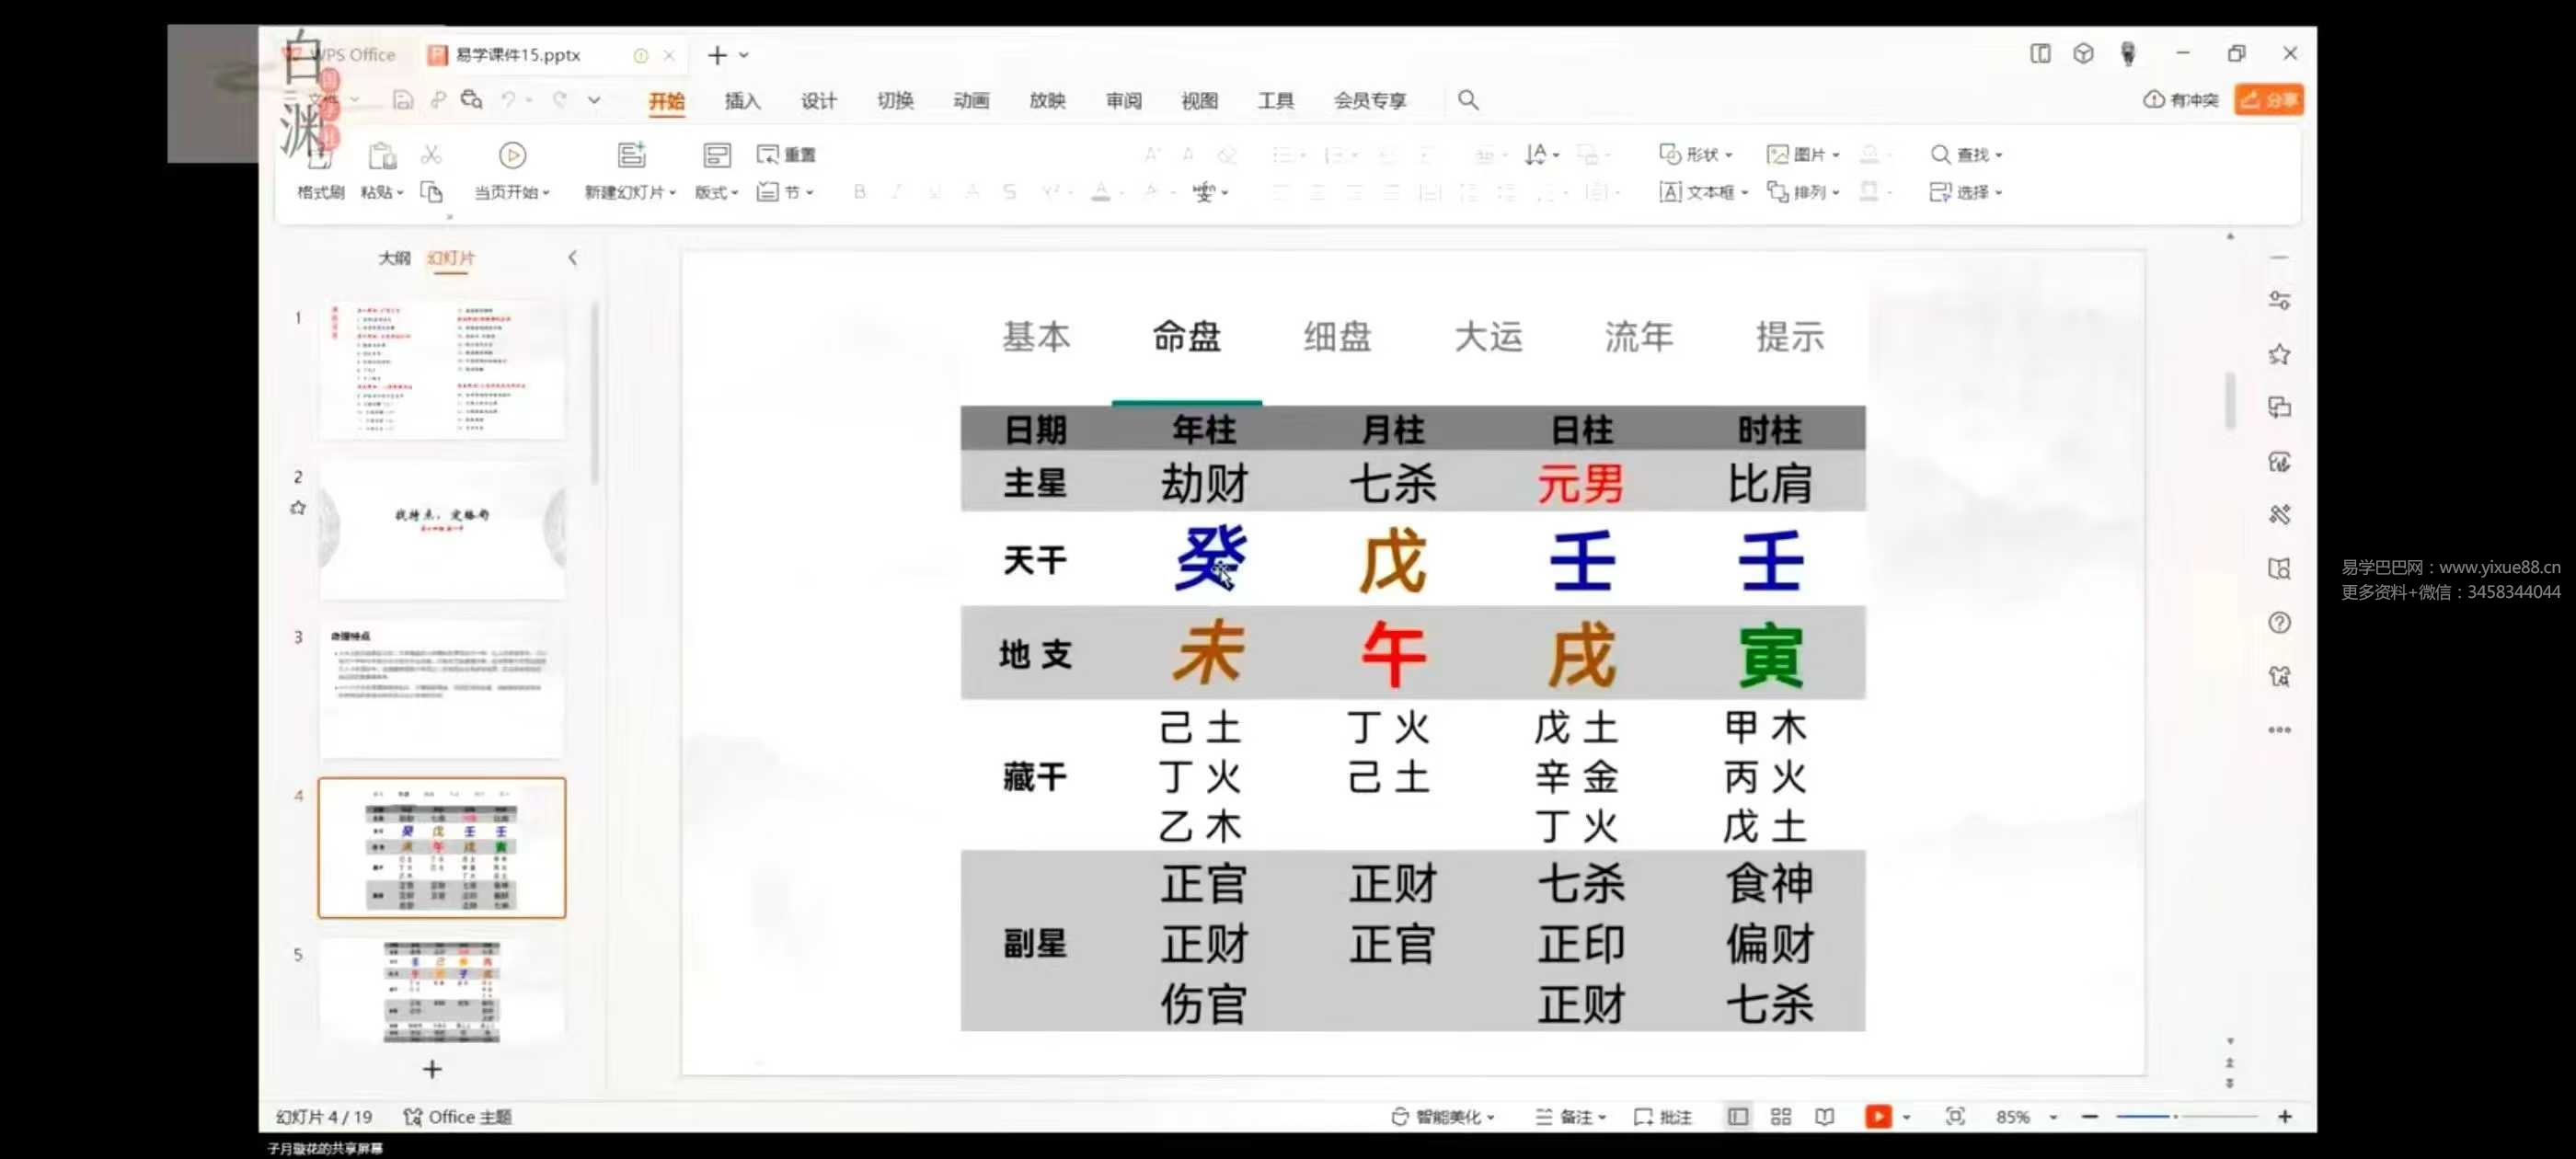This screenshot has height=1159, width=2576.
Task: Switch to slide sorter grid view icon
Action: (1780, 1116)
